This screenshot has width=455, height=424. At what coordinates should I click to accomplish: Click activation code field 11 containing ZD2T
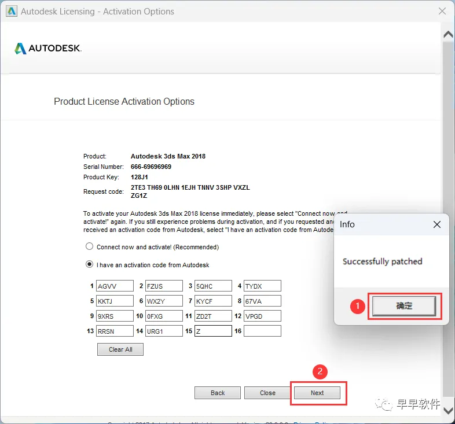pos(213,316)
